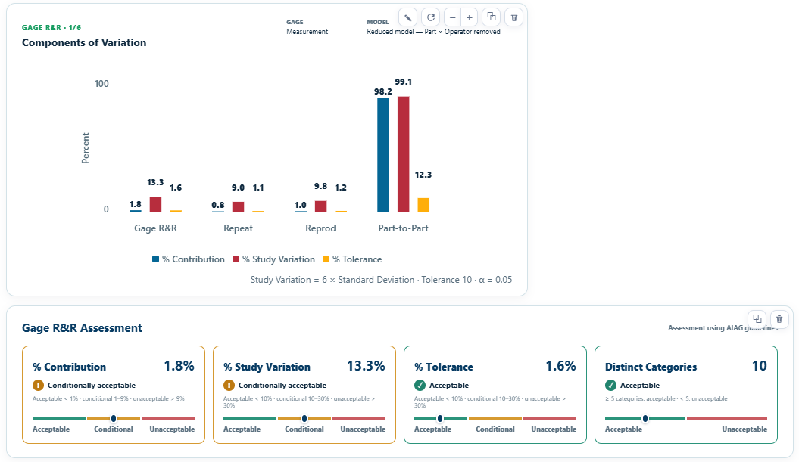Toggle the % Contribution legend entry
The width and height of the screenshot is (799, 462).
pyautogui.click(x=189, y=259)
